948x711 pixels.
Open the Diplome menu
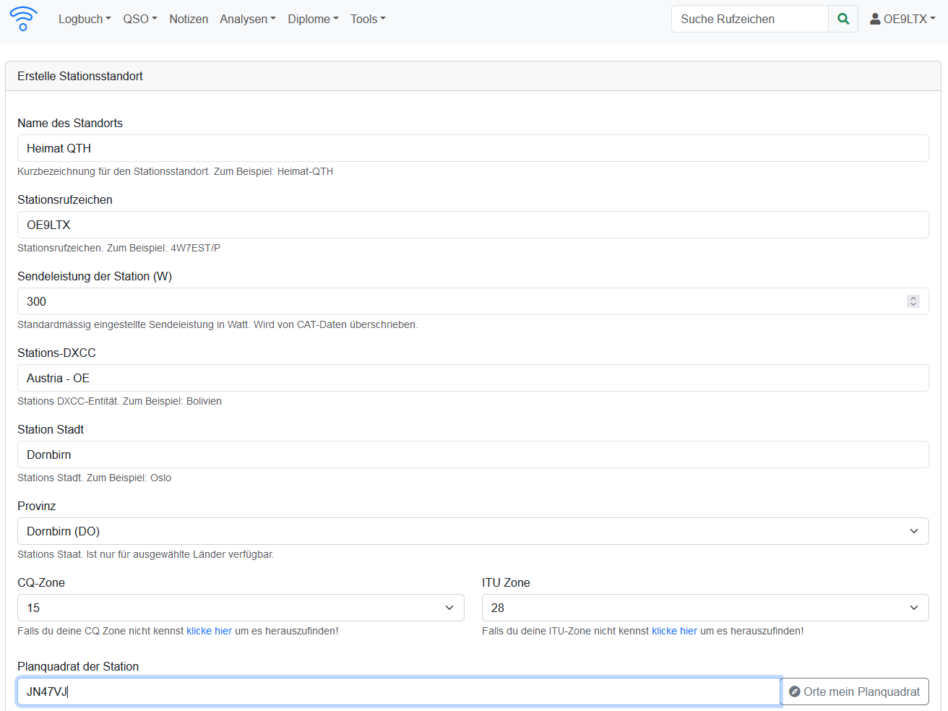313,19
